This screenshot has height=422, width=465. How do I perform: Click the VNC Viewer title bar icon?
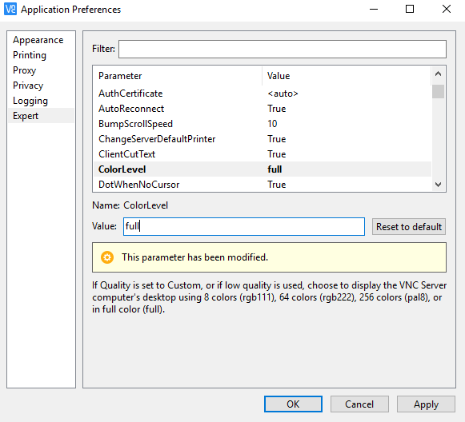pos(10,9)
